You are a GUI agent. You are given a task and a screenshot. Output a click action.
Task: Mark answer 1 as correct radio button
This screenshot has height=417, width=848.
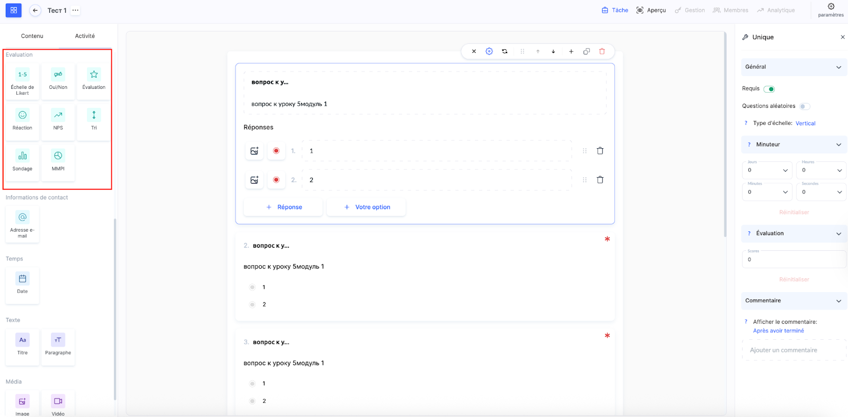276,151
